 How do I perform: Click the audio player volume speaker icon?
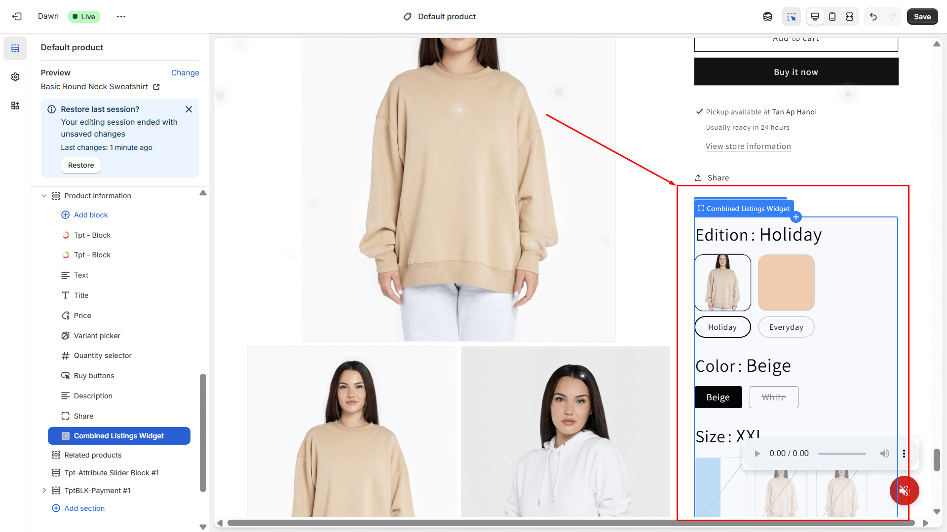pos(885,454)
